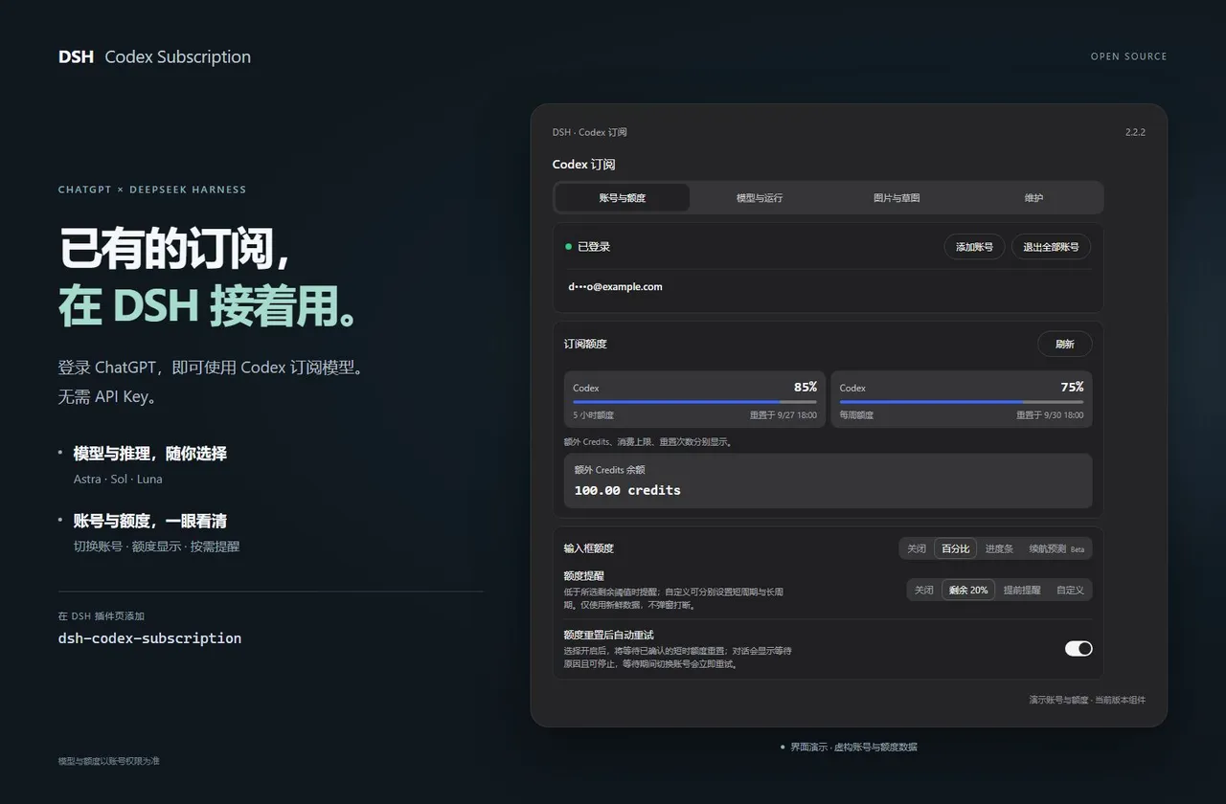This screenshot has height=804, width=1226.
Task: Click the 75% quota value
Action: [x=1073, y=388]
